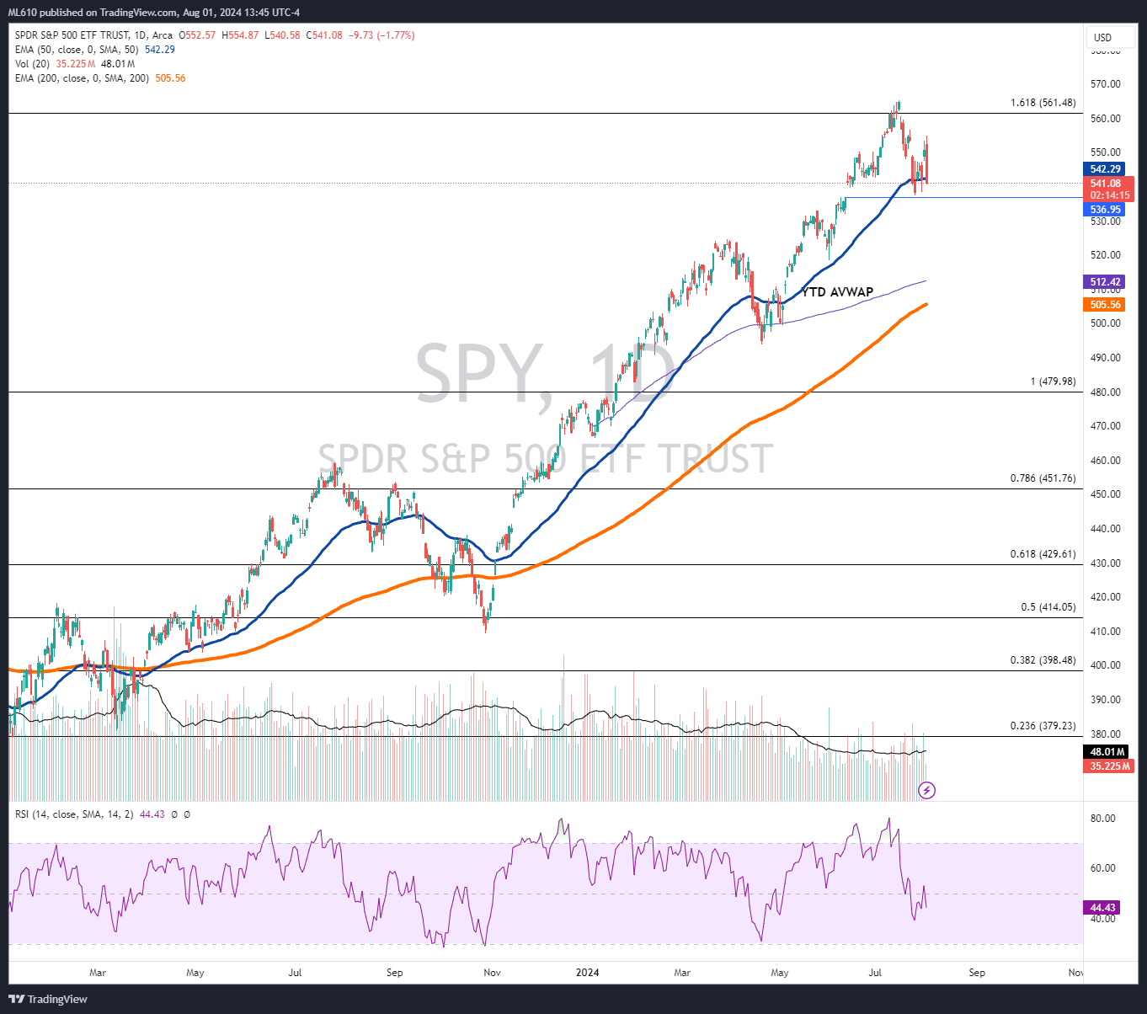Click the 0.382 (398.48) Fibonacci label
Screen dimensions: 1147x1014
pos(1043,660)
